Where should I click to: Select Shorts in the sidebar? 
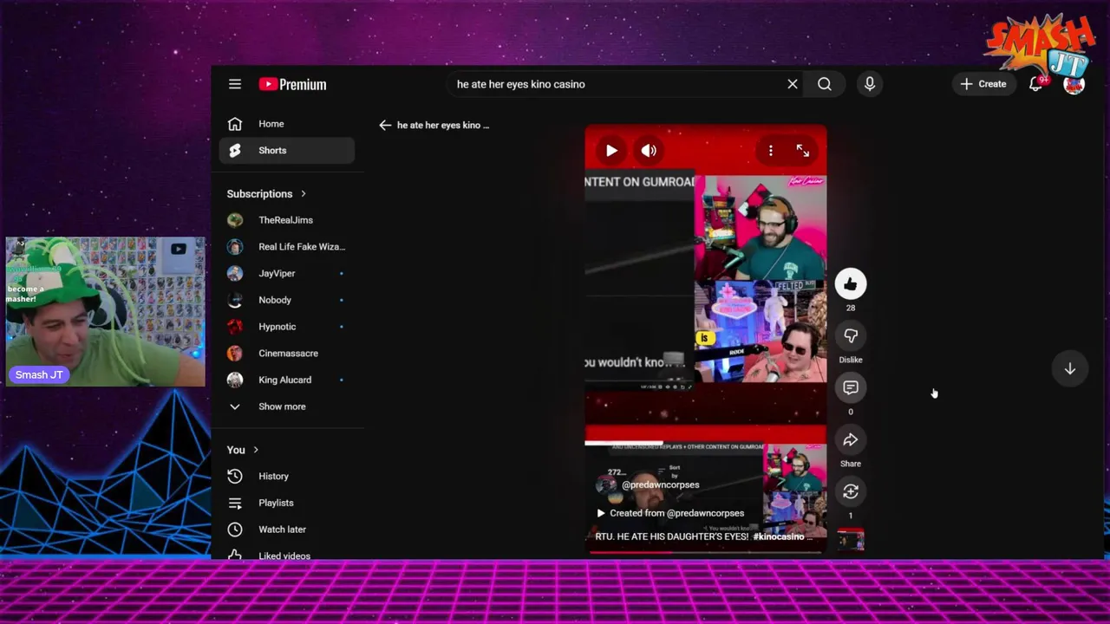tap(287, 150)
